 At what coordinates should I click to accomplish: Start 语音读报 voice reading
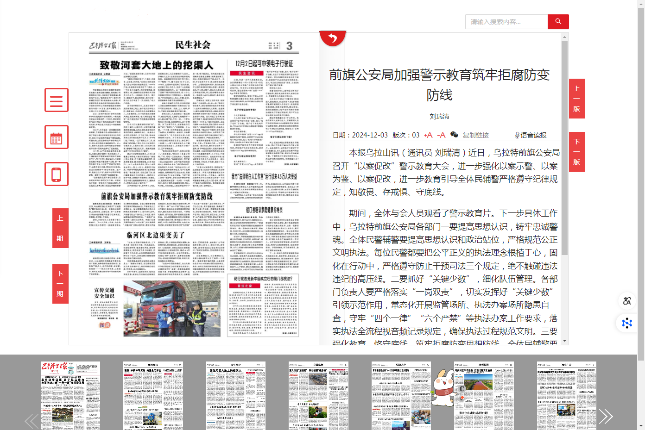click(531, 135)
